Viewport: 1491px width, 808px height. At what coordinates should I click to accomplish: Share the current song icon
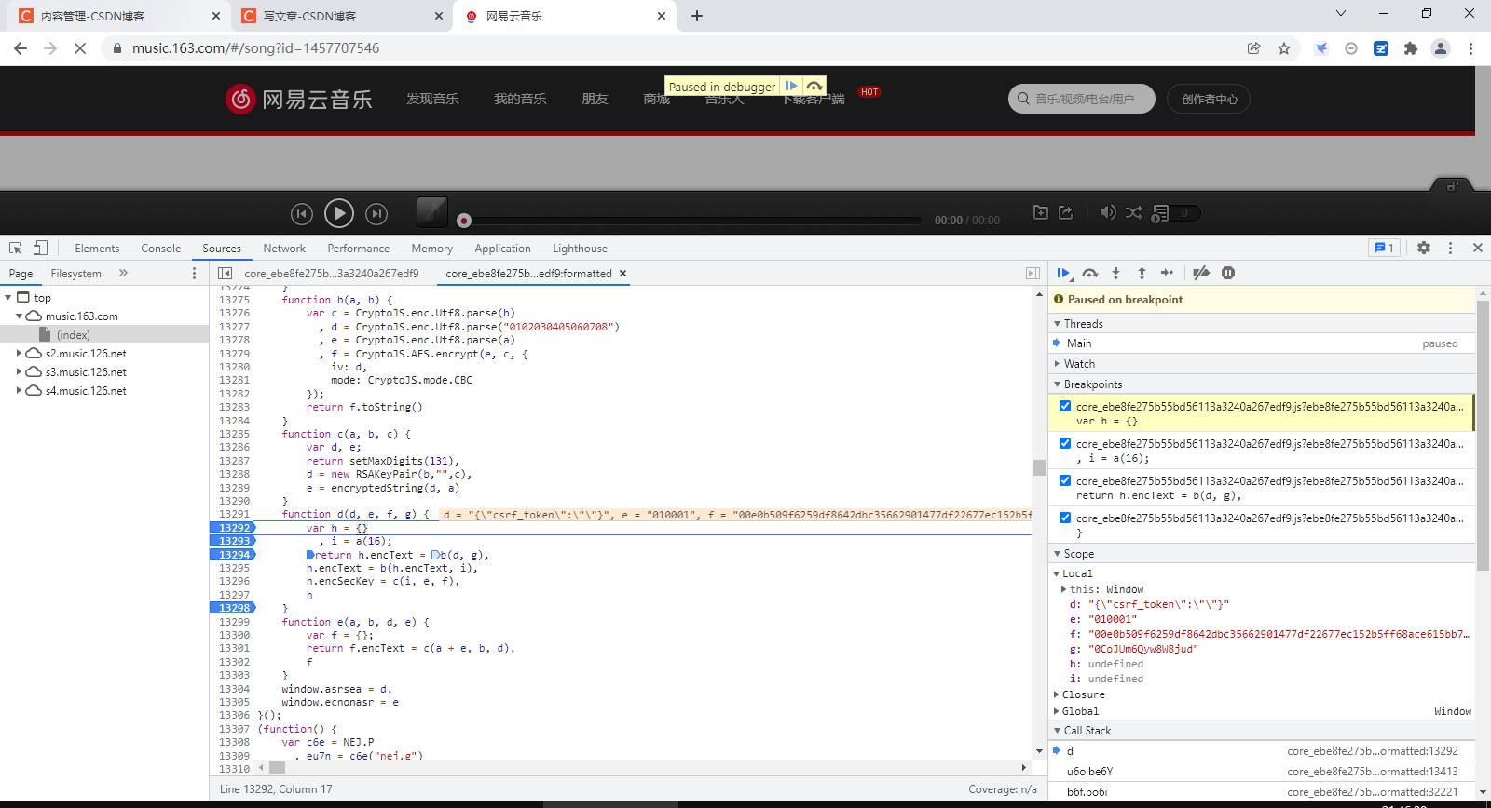1066,212
